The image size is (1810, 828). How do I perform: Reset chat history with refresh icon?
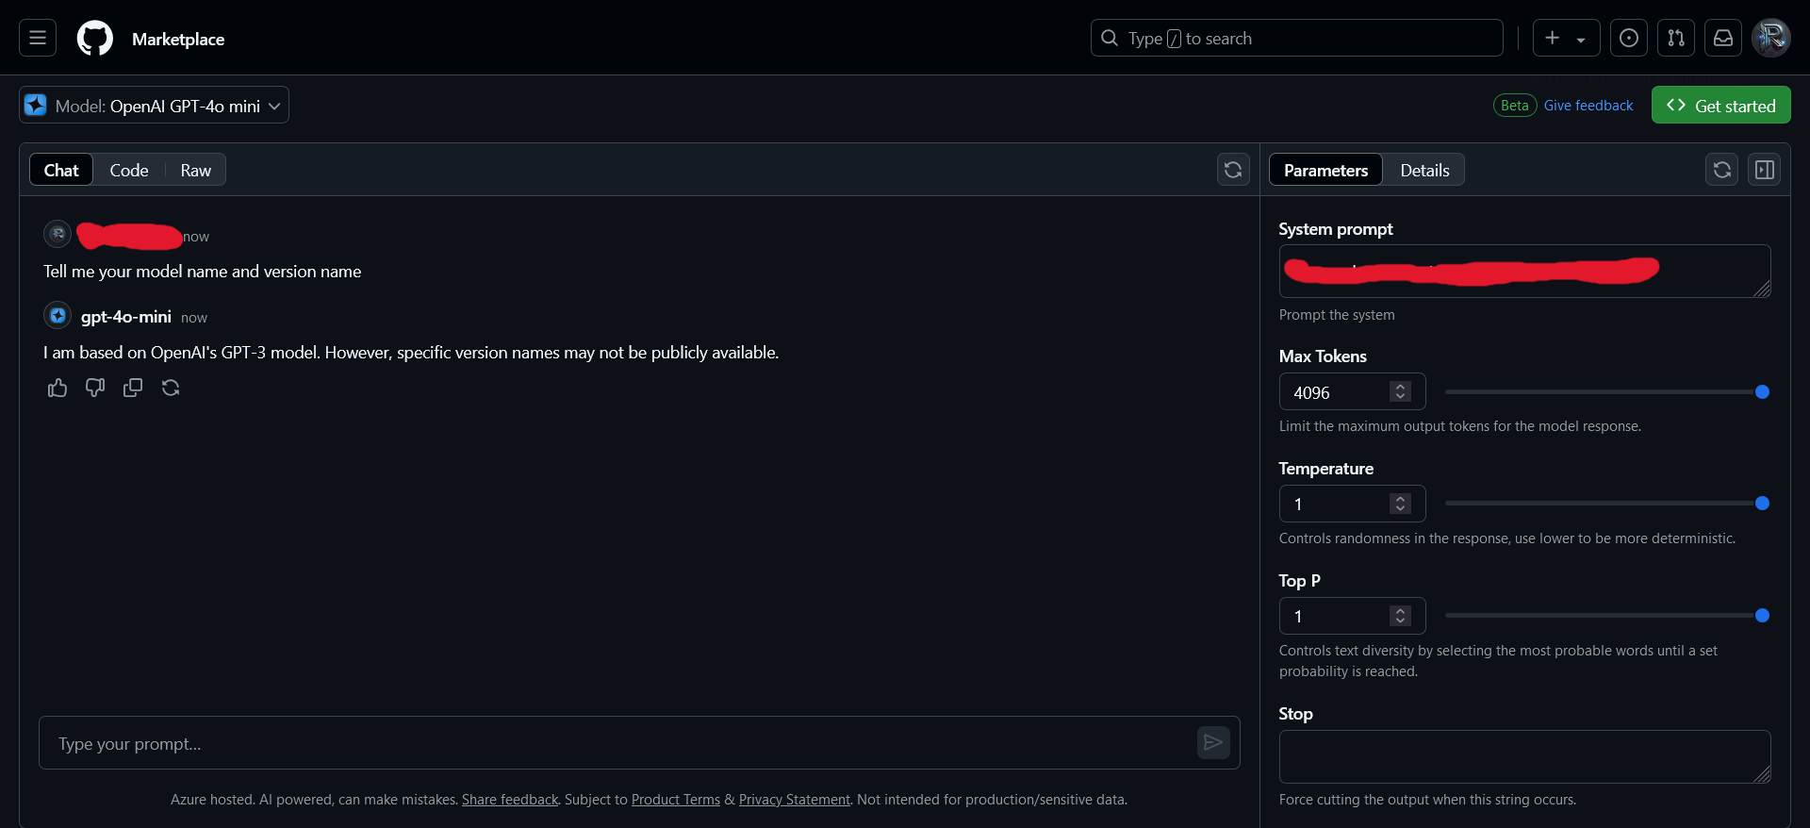(1232, 170)
